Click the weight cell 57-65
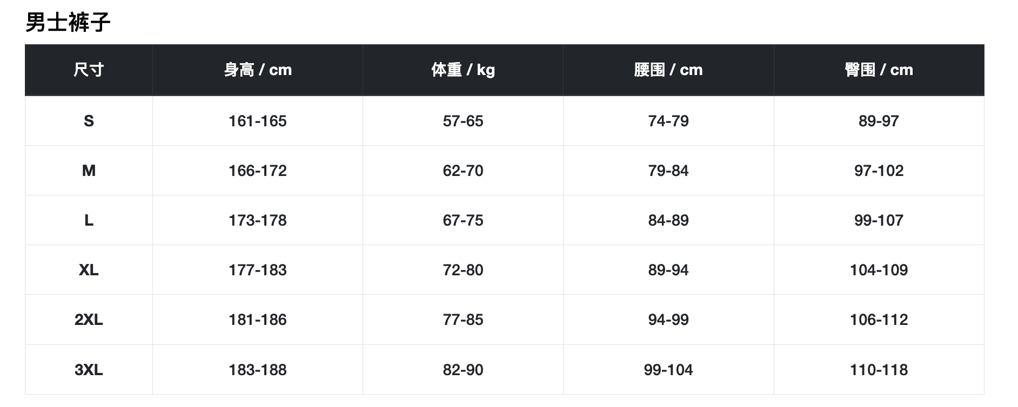 click(x=463, y=121)
